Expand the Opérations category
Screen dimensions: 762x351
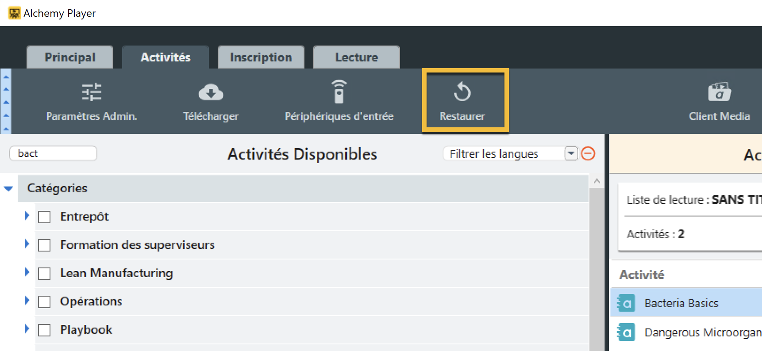pos(27,300)
